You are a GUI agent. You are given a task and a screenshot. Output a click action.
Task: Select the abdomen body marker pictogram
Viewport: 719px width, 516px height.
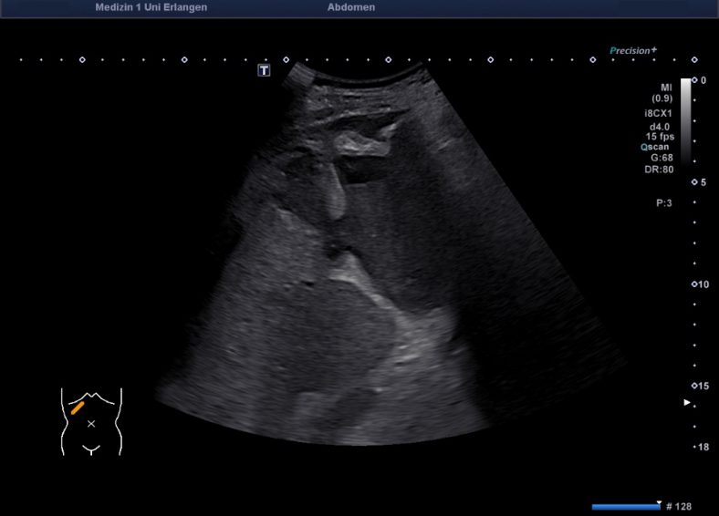90,420
